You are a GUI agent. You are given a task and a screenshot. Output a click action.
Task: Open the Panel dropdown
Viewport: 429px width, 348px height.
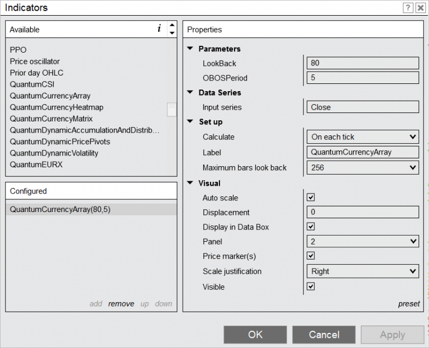[x=363, y=242]
